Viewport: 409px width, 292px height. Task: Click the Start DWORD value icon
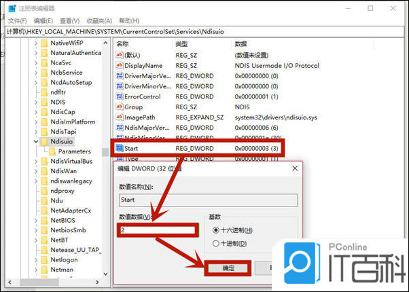120,148
